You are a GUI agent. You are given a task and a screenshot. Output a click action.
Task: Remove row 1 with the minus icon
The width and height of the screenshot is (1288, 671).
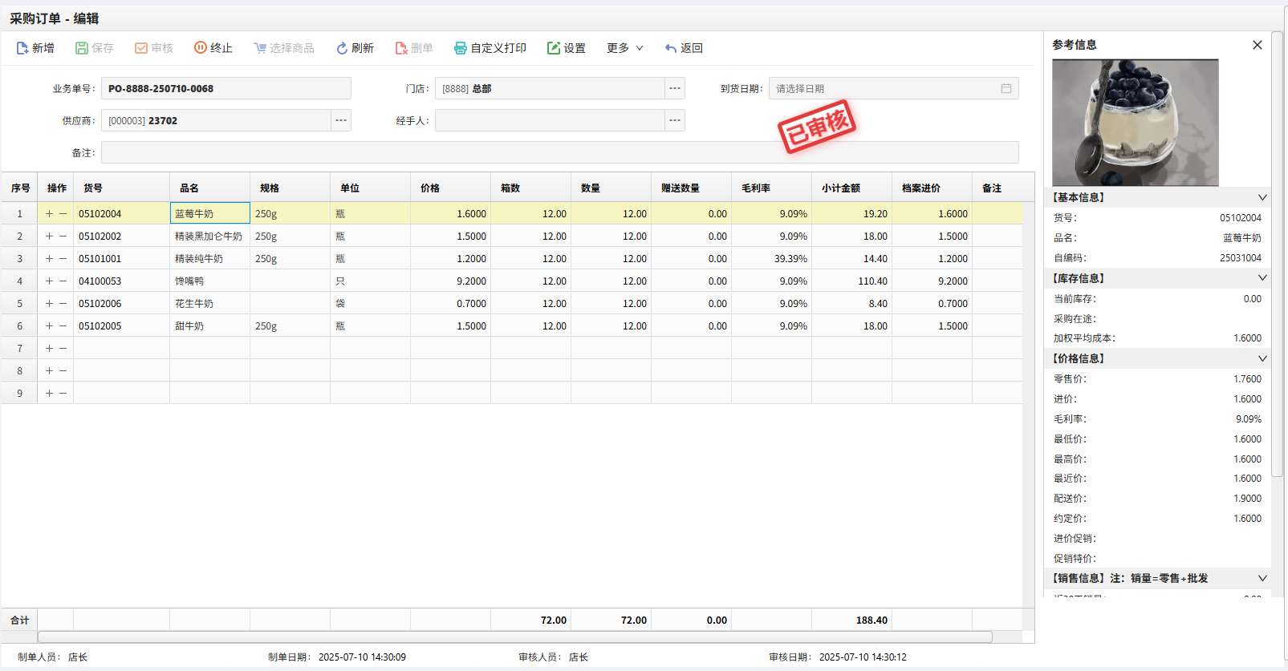pos(63,214)
